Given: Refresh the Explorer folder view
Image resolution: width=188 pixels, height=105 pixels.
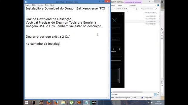Looking at the screenshot, I should pos(137,9).
